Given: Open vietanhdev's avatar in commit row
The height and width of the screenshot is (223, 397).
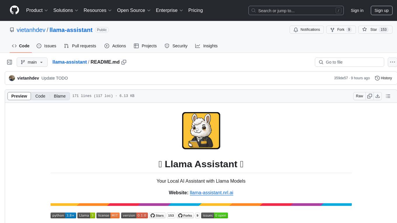Looking at the screenshot, I should click(12, 78).
